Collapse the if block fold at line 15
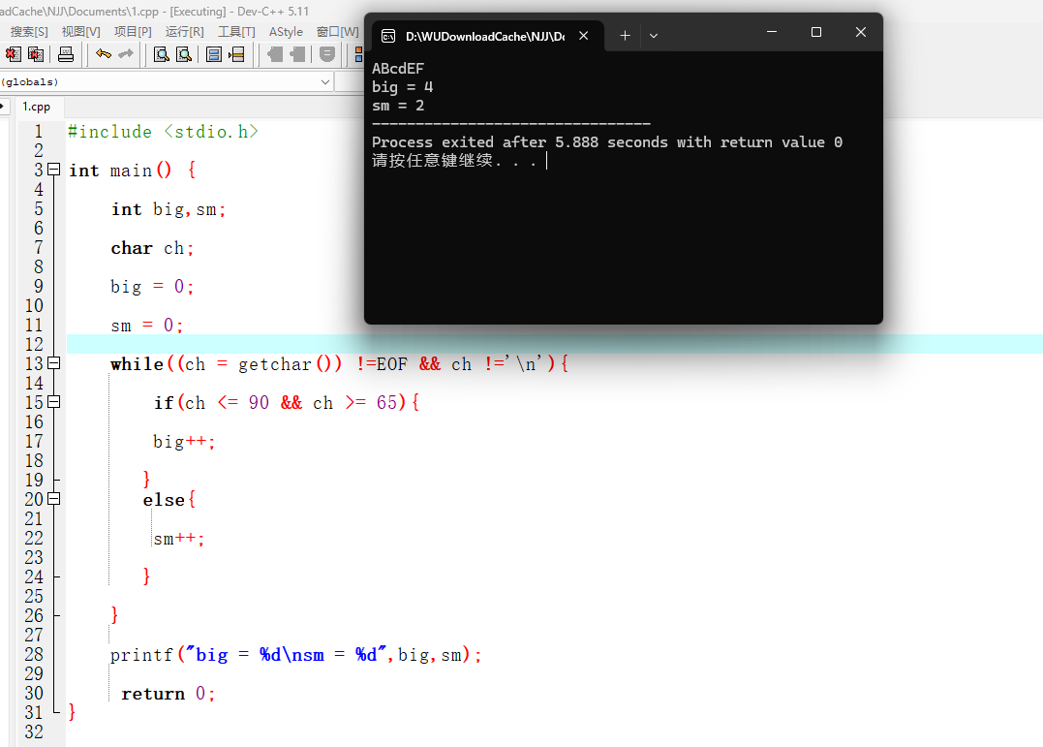 (54, 402)
